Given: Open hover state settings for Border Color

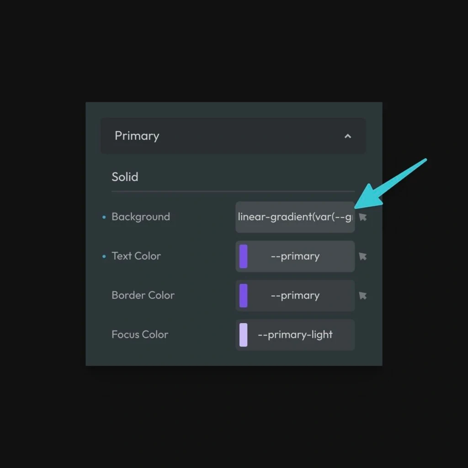Looking at the screenshot, I should pyautogui.click(x=363, y=296).
